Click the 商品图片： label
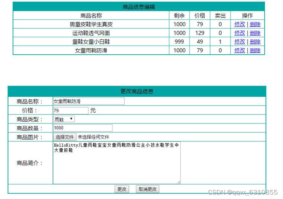The width and height of the screenshot is (283, 199). coord(29,137)
